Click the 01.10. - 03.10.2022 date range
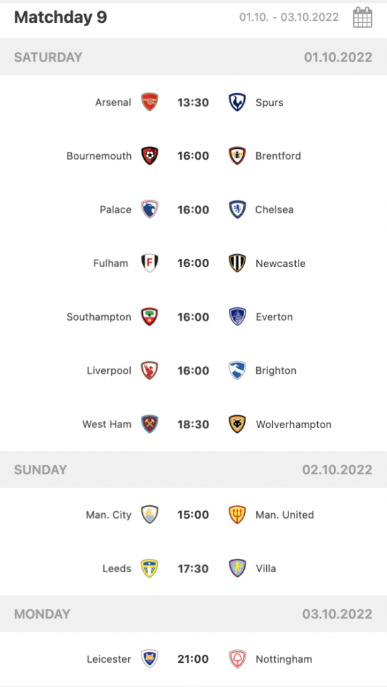The height and width of the screenshot is (687, 387). 289,17
